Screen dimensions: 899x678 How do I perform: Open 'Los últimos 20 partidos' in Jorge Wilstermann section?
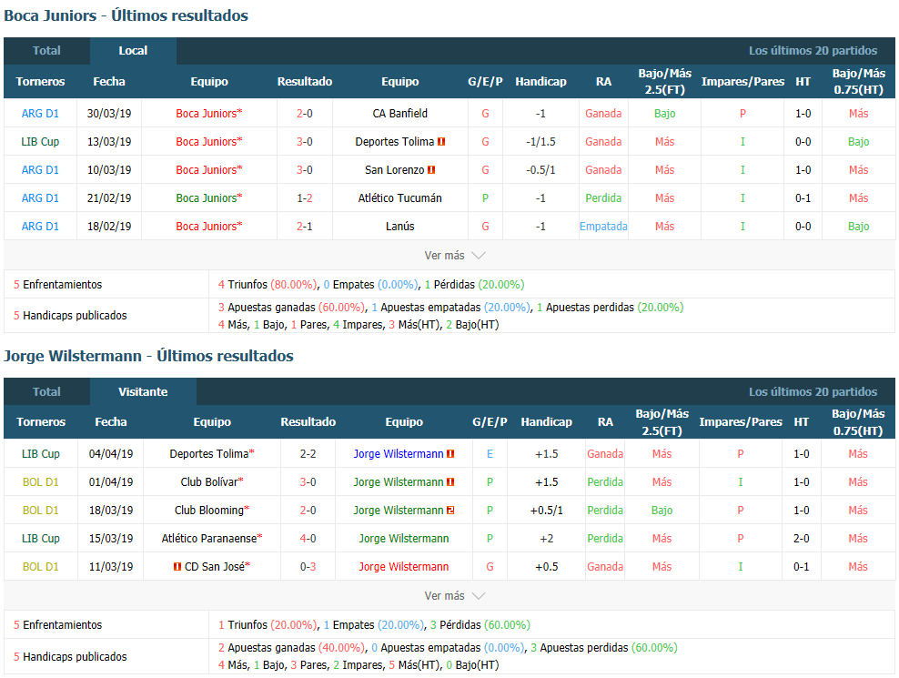pyautogui.click(x=813, y=391)
